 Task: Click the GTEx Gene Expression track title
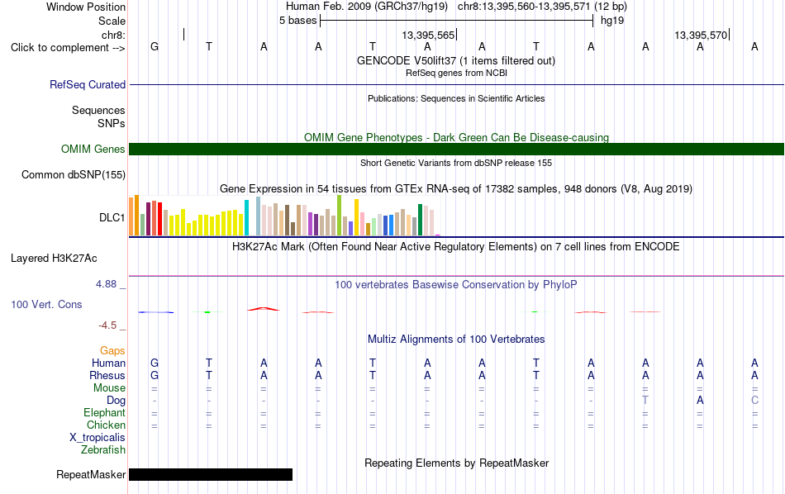(456, 189)
